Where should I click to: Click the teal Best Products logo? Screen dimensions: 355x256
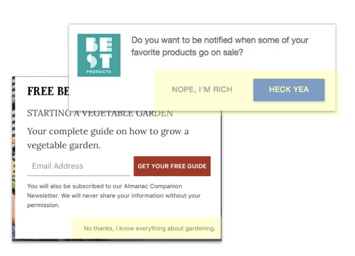[x=99, y=55]
